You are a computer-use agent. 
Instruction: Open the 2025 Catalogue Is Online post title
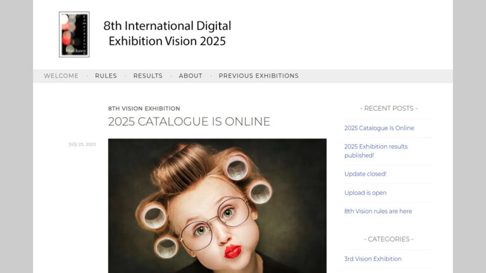(x=189, y=121)
